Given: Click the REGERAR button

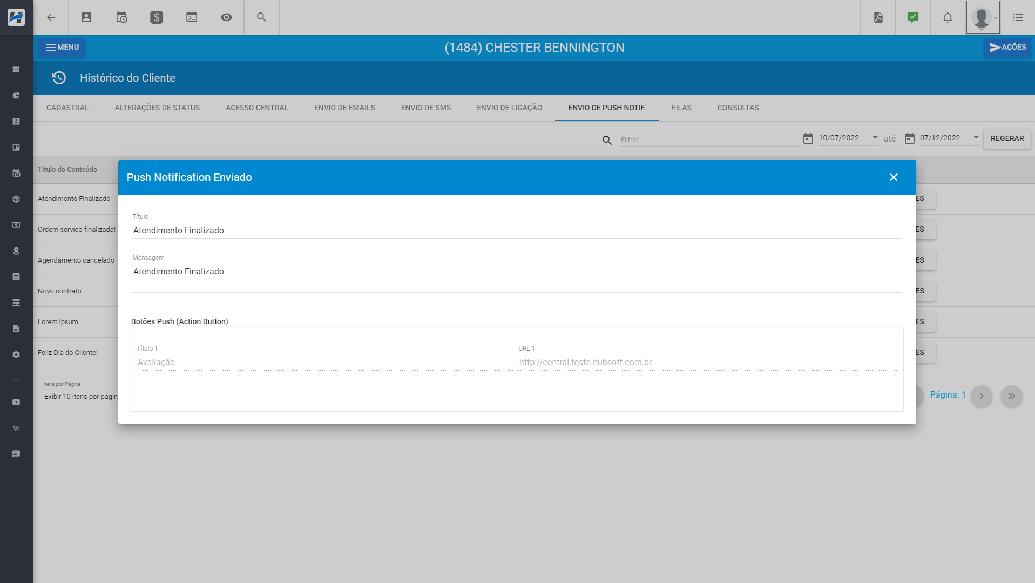Looking at the screenshot, I should click(x=1007, y=138).
